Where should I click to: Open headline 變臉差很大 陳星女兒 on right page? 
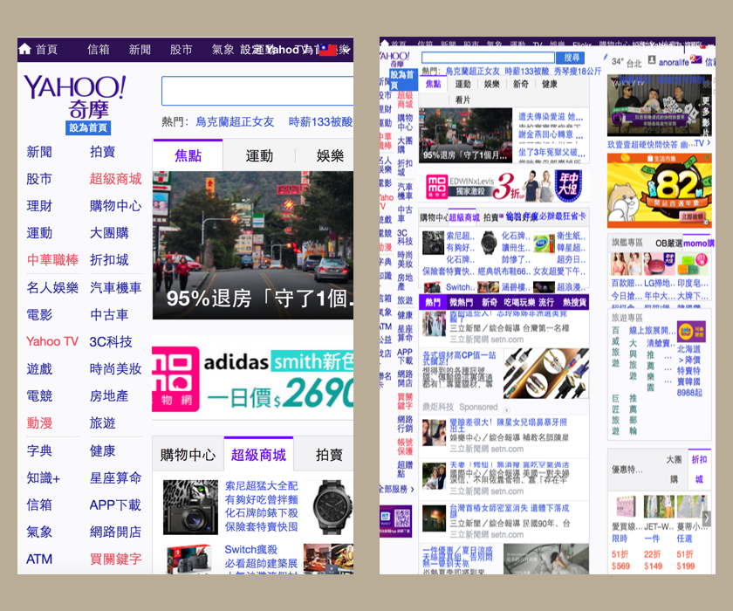[508, 422]
